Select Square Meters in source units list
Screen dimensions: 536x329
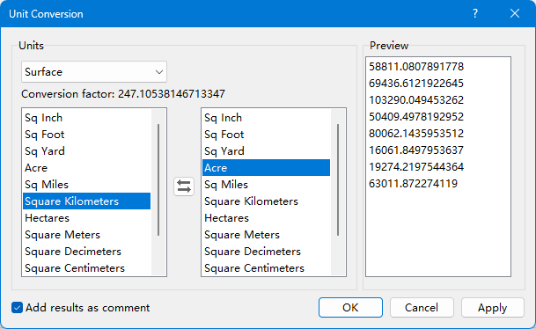click(x=87, y=235)
